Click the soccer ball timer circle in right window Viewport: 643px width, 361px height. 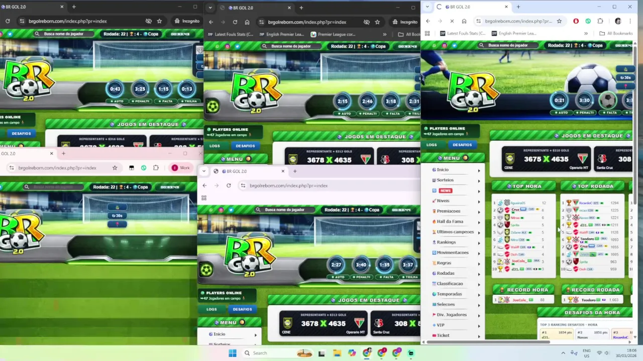pyautogui.click(x=608, y=100)
